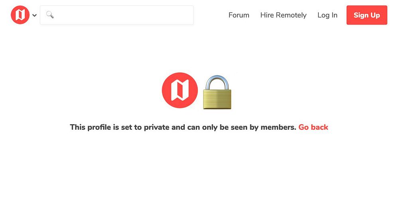This screenshot has height=201, width=399.
Task: Click the gold padlock icon
Action: pos(217,93)
